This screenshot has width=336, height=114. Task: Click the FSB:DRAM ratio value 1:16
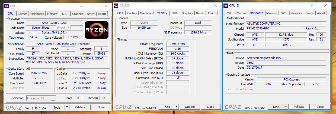coord(178,49)
